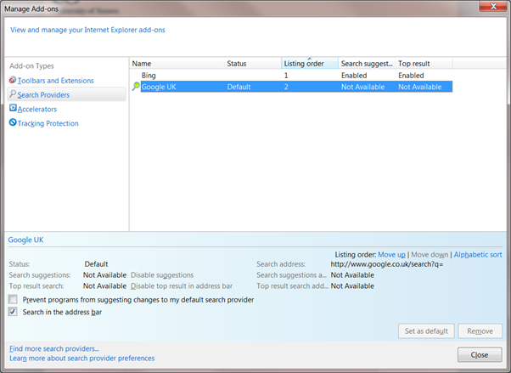
Task: Select the Google UK provider row
Action: (296, 87)
